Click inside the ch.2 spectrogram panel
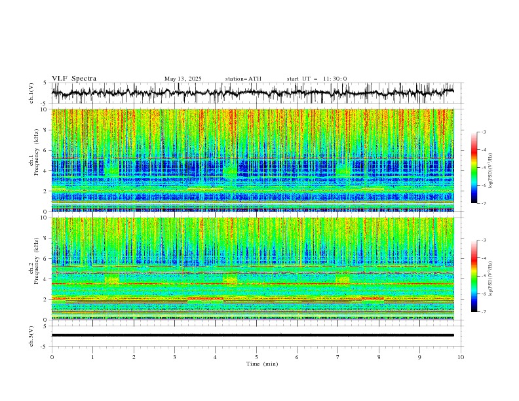Viewport: 519px width, 401px height. (x=252, y=269)
